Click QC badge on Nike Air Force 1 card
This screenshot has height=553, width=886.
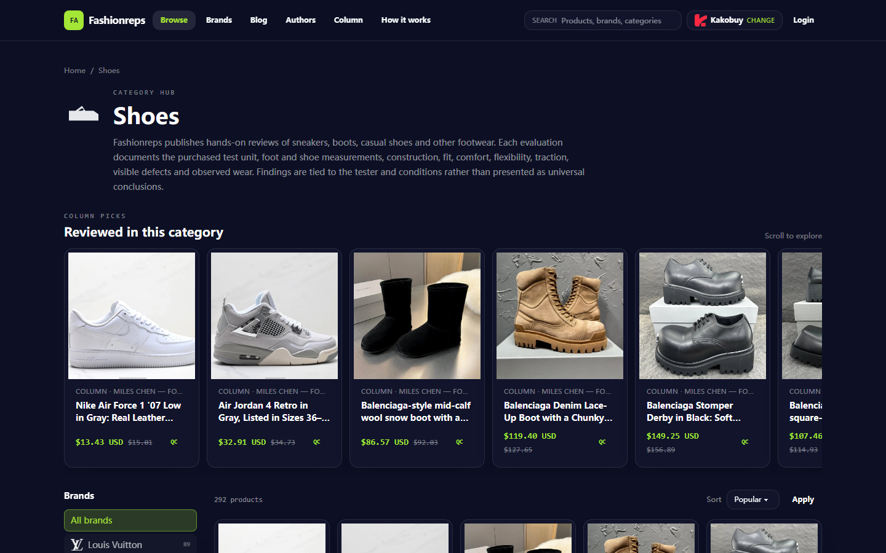point(174,442)
